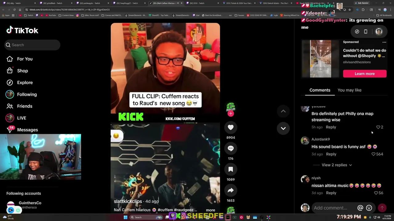This screenshot has height=221, width=394.
Task: Open slattkickclips profile from video caption
Action: [x=128, y=201]
